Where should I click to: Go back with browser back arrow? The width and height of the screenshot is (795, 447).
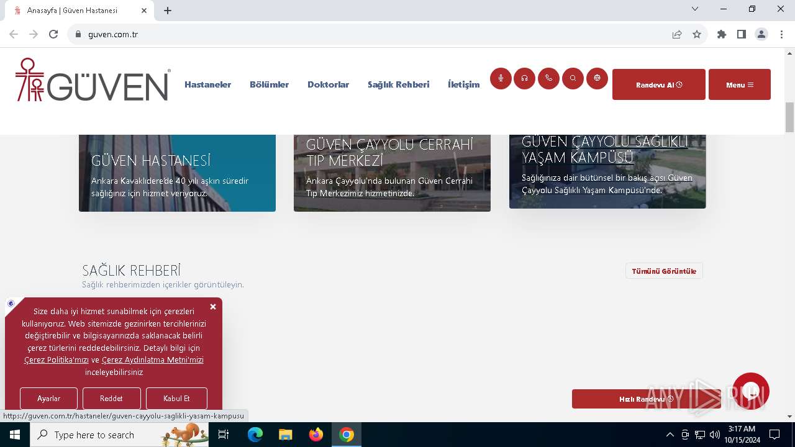pos(14,34)
